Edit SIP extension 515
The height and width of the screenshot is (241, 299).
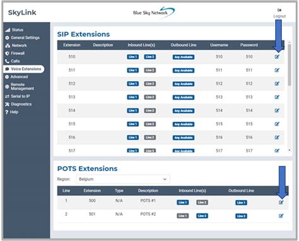click(277, 124)
